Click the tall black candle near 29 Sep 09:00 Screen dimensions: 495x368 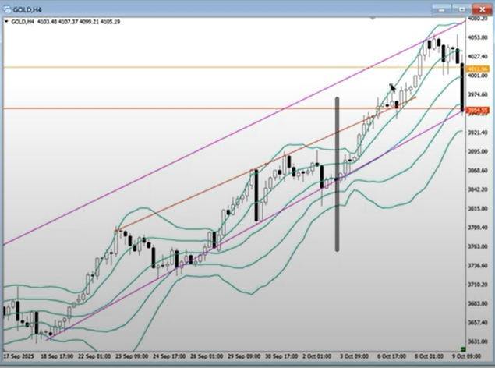256,195
